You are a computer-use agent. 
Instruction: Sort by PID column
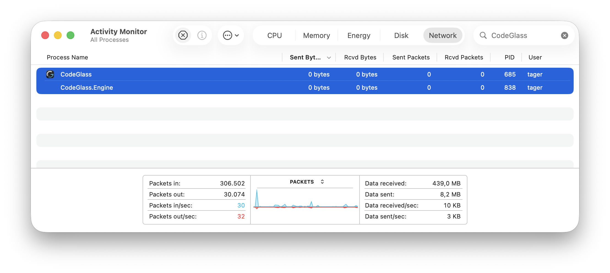(x=510, y=57)
